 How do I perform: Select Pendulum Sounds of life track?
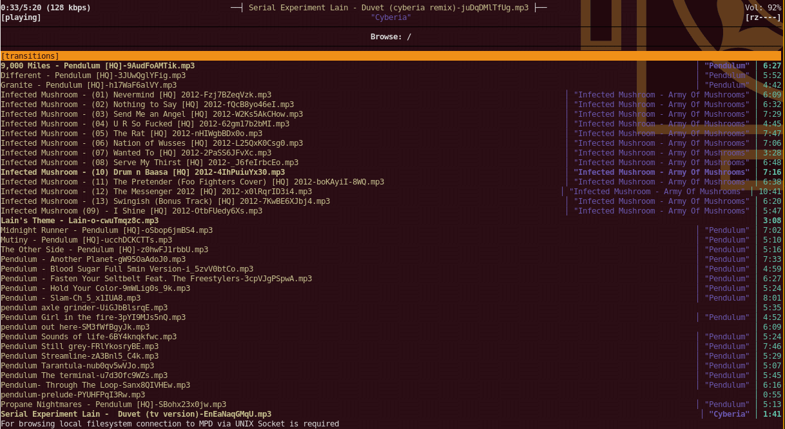coord(391,337)
